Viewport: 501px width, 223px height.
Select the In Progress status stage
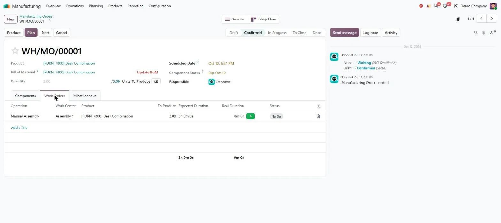(277, 33)
